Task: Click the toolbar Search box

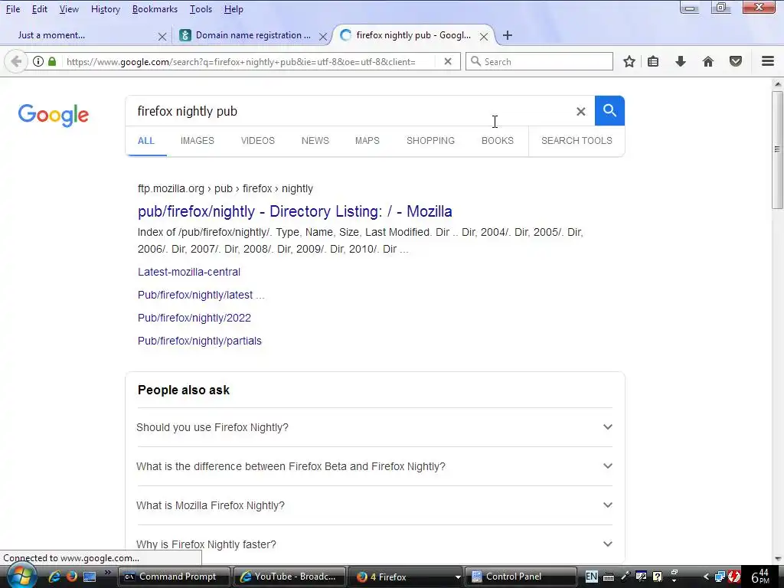Action: click(540, 61)
